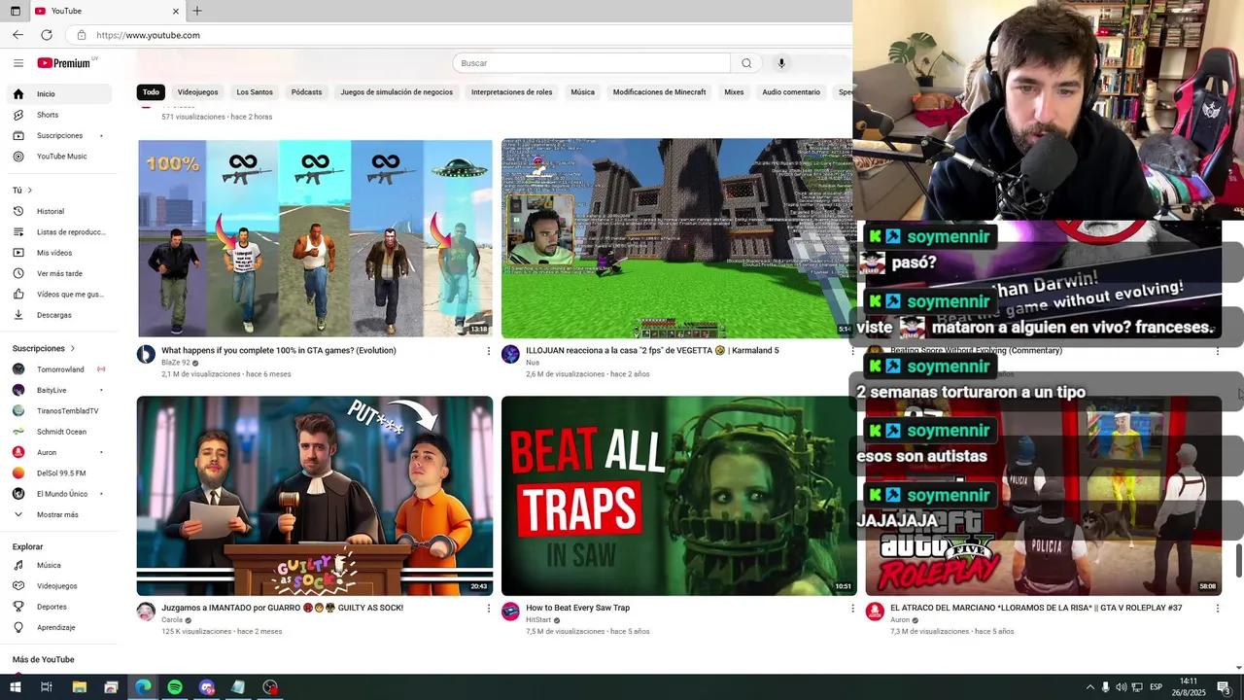Expand the Tú section chevron
Image resolution: width=1244 pixels, height=700 pixels.
[30, 191]
